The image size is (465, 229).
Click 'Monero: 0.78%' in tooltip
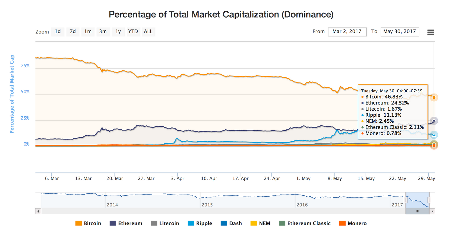point(383,133)
